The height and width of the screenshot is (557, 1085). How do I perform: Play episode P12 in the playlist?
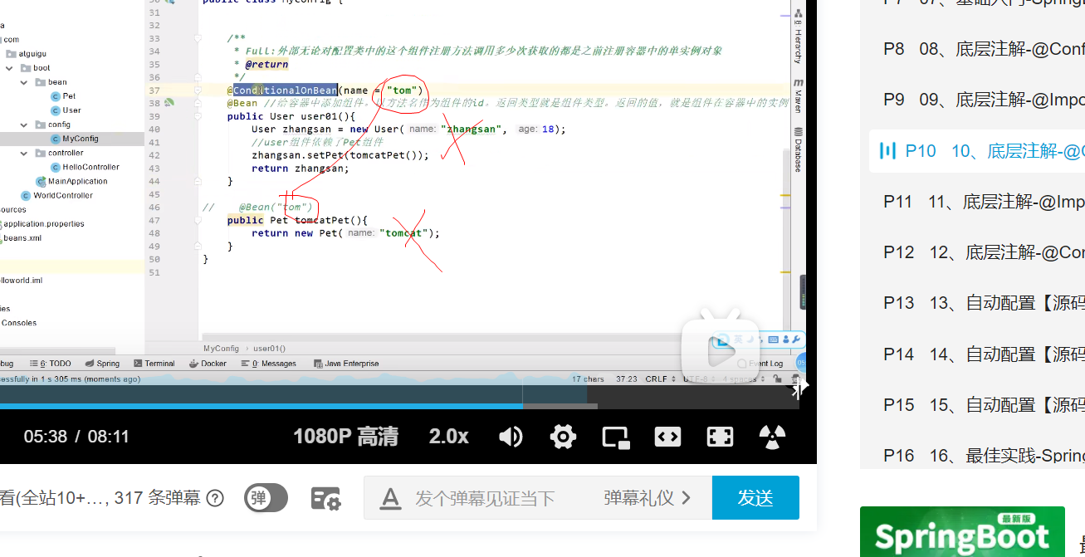[983, 252]
